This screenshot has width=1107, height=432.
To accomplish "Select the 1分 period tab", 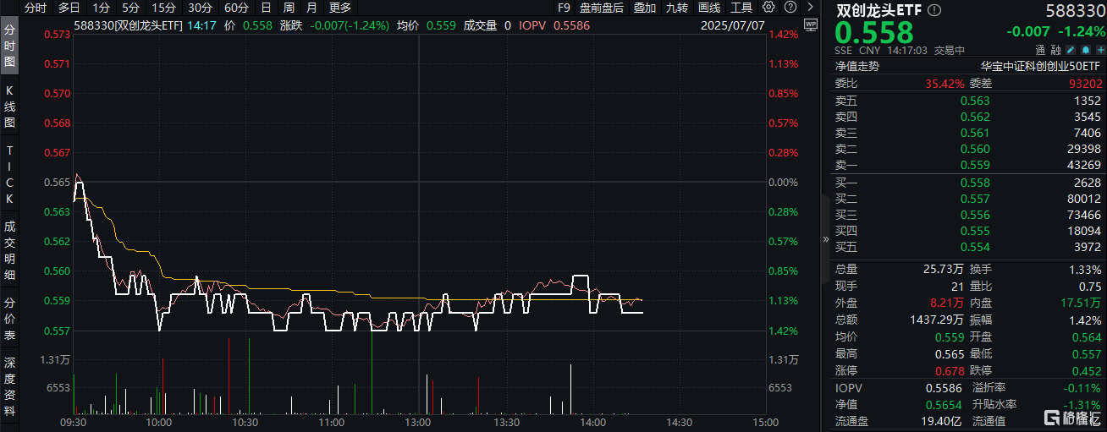I will [x=101, y=8].
